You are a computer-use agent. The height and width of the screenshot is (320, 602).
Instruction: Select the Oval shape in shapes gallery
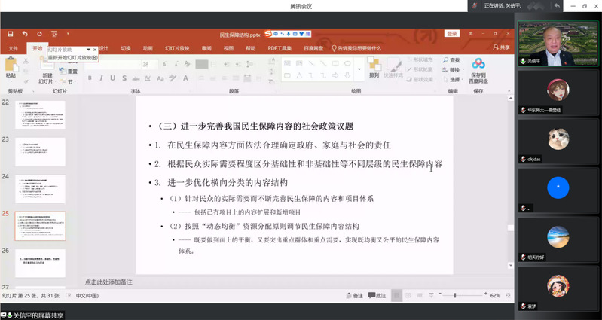pyautogui.click(x=347, y=63)
